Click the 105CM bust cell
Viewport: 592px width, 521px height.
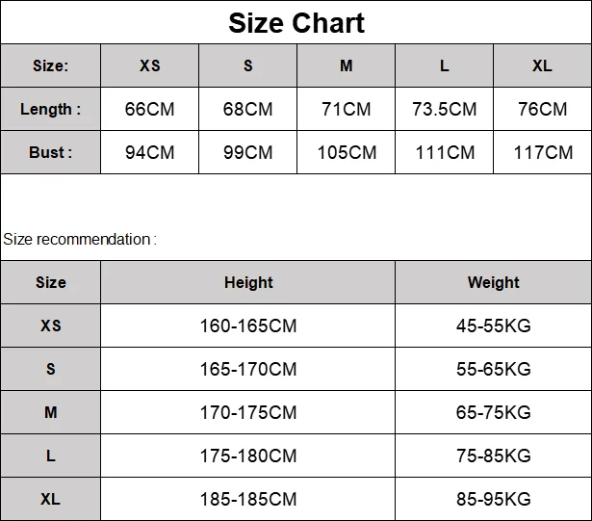tap(346, 152)
